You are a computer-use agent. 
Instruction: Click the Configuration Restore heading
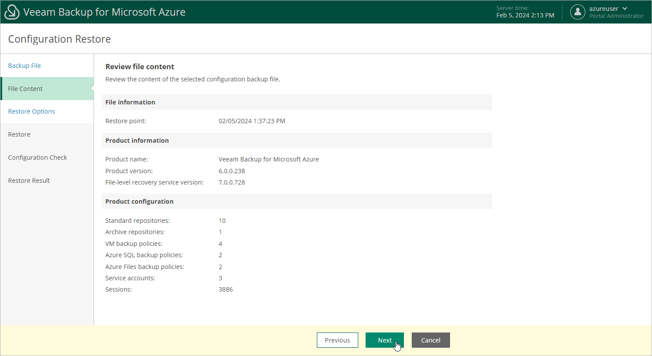click(60, 39)
